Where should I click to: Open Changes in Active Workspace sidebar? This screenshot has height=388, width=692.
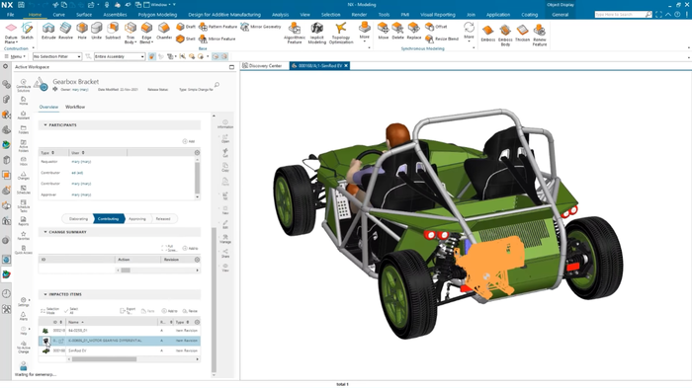coord(24,176)
